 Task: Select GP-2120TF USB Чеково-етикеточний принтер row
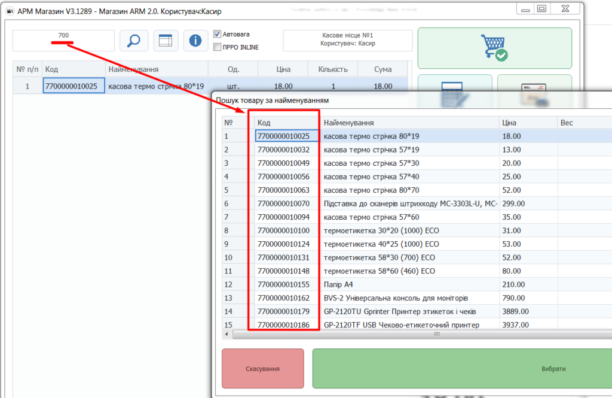coord(417,324)
